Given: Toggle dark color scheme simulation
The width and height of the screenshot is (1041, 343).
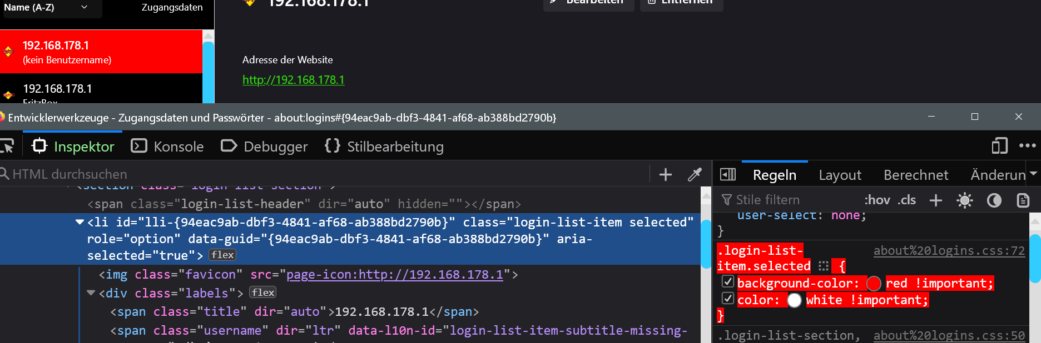Looking at the screenshot, I should click(x=994, y=200).
